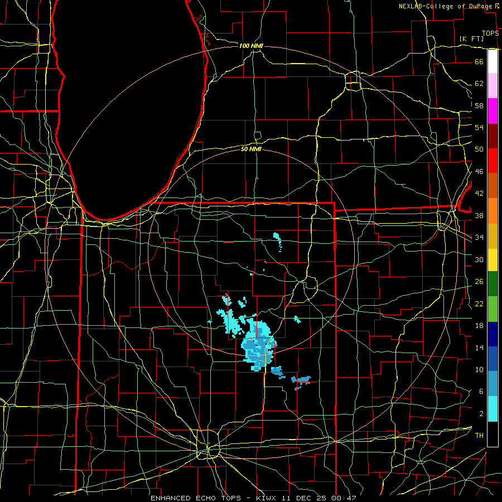Click the "42" legend value

[x=479, y=194]
